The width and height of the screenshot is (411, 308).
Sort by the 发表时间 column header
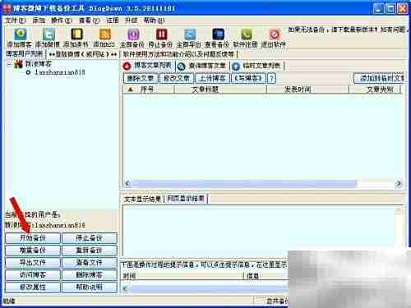pyautogui.click(x=307, y=90)
